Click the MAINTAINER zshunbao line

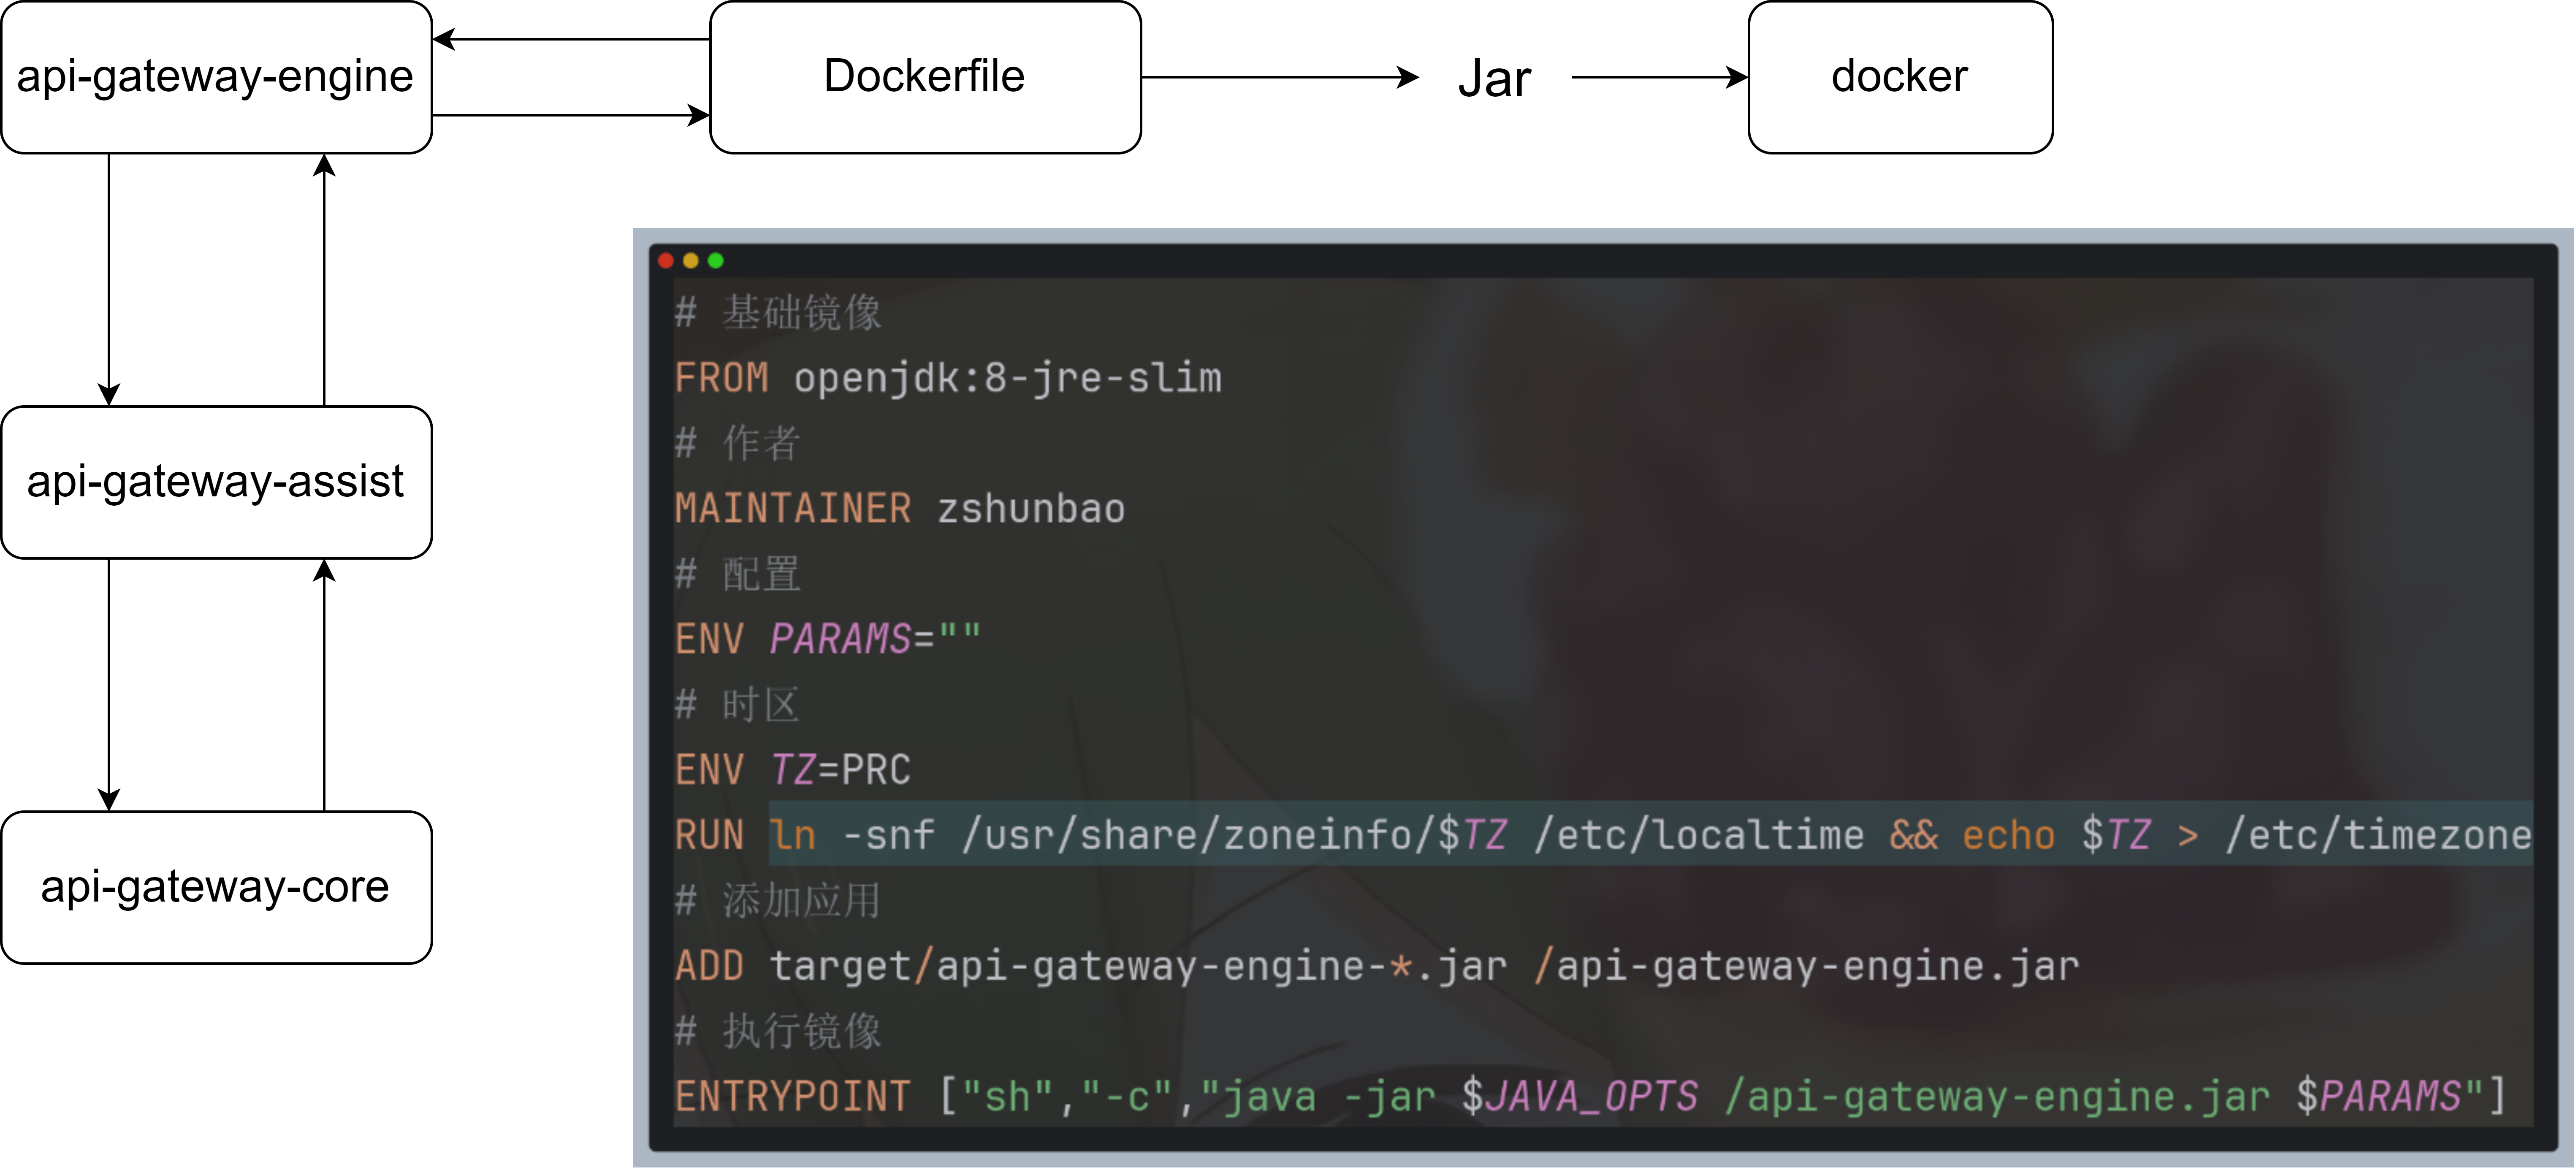pos(900,509)
